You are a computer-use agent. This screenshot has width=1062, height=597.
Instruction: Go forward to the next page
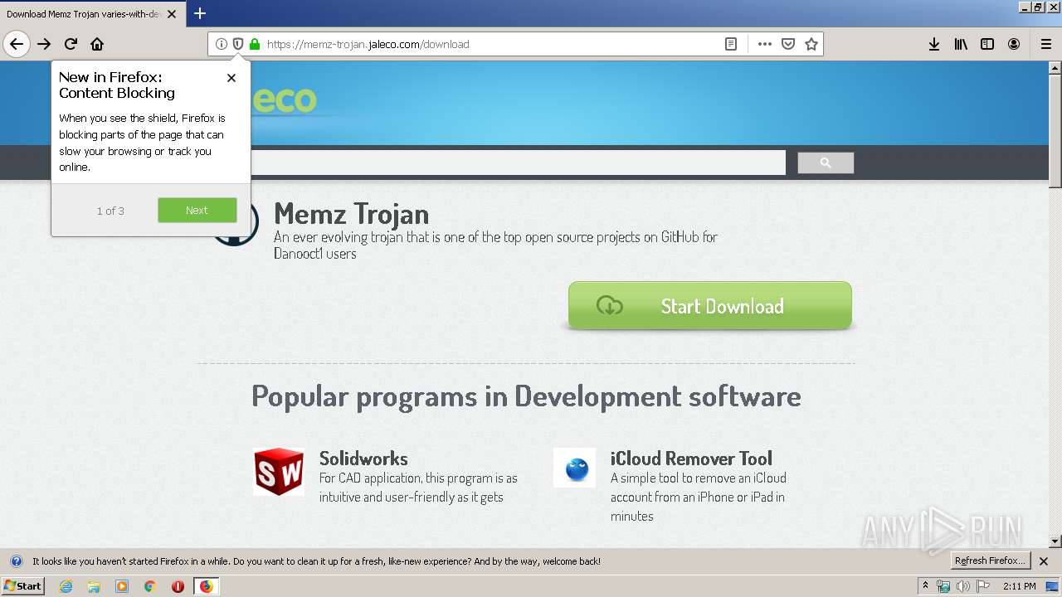[44, 44]
